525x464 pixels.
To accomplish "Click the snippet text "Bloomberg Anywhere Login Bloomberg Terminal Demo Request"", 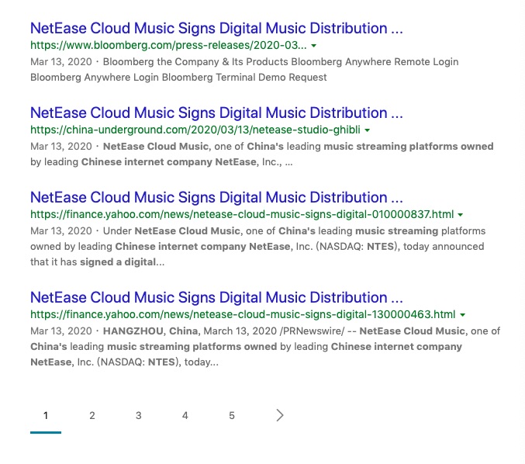I will coord(178,78).
